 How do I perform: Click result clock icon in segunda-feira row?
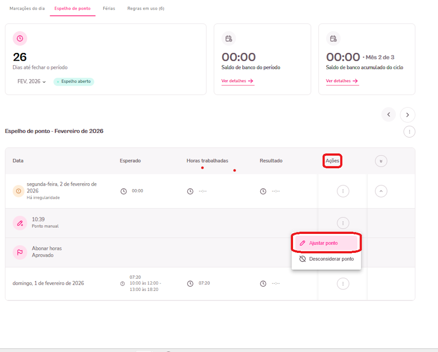(x=263, y=191)
